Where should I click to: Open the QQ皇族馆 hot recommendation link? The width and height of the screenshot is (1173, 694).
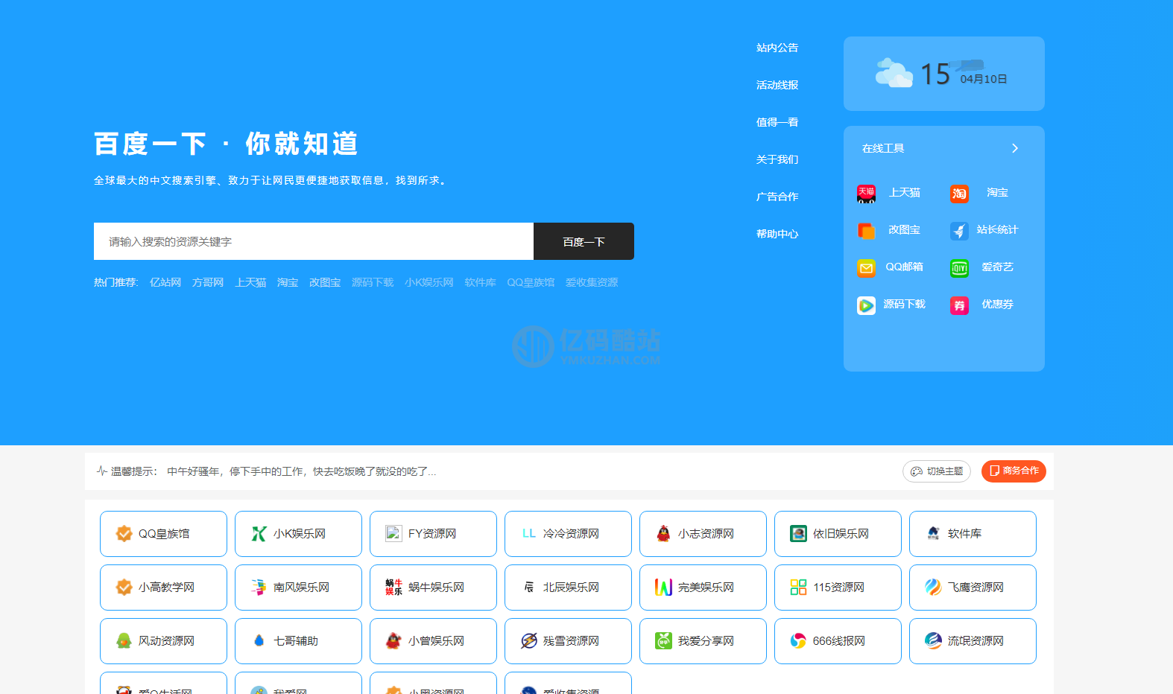pyautogui.click(x=531, y=282)
